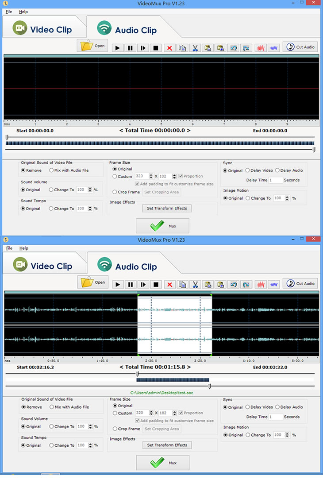Click the blue waveform icon in upper window

coord(274,48)
